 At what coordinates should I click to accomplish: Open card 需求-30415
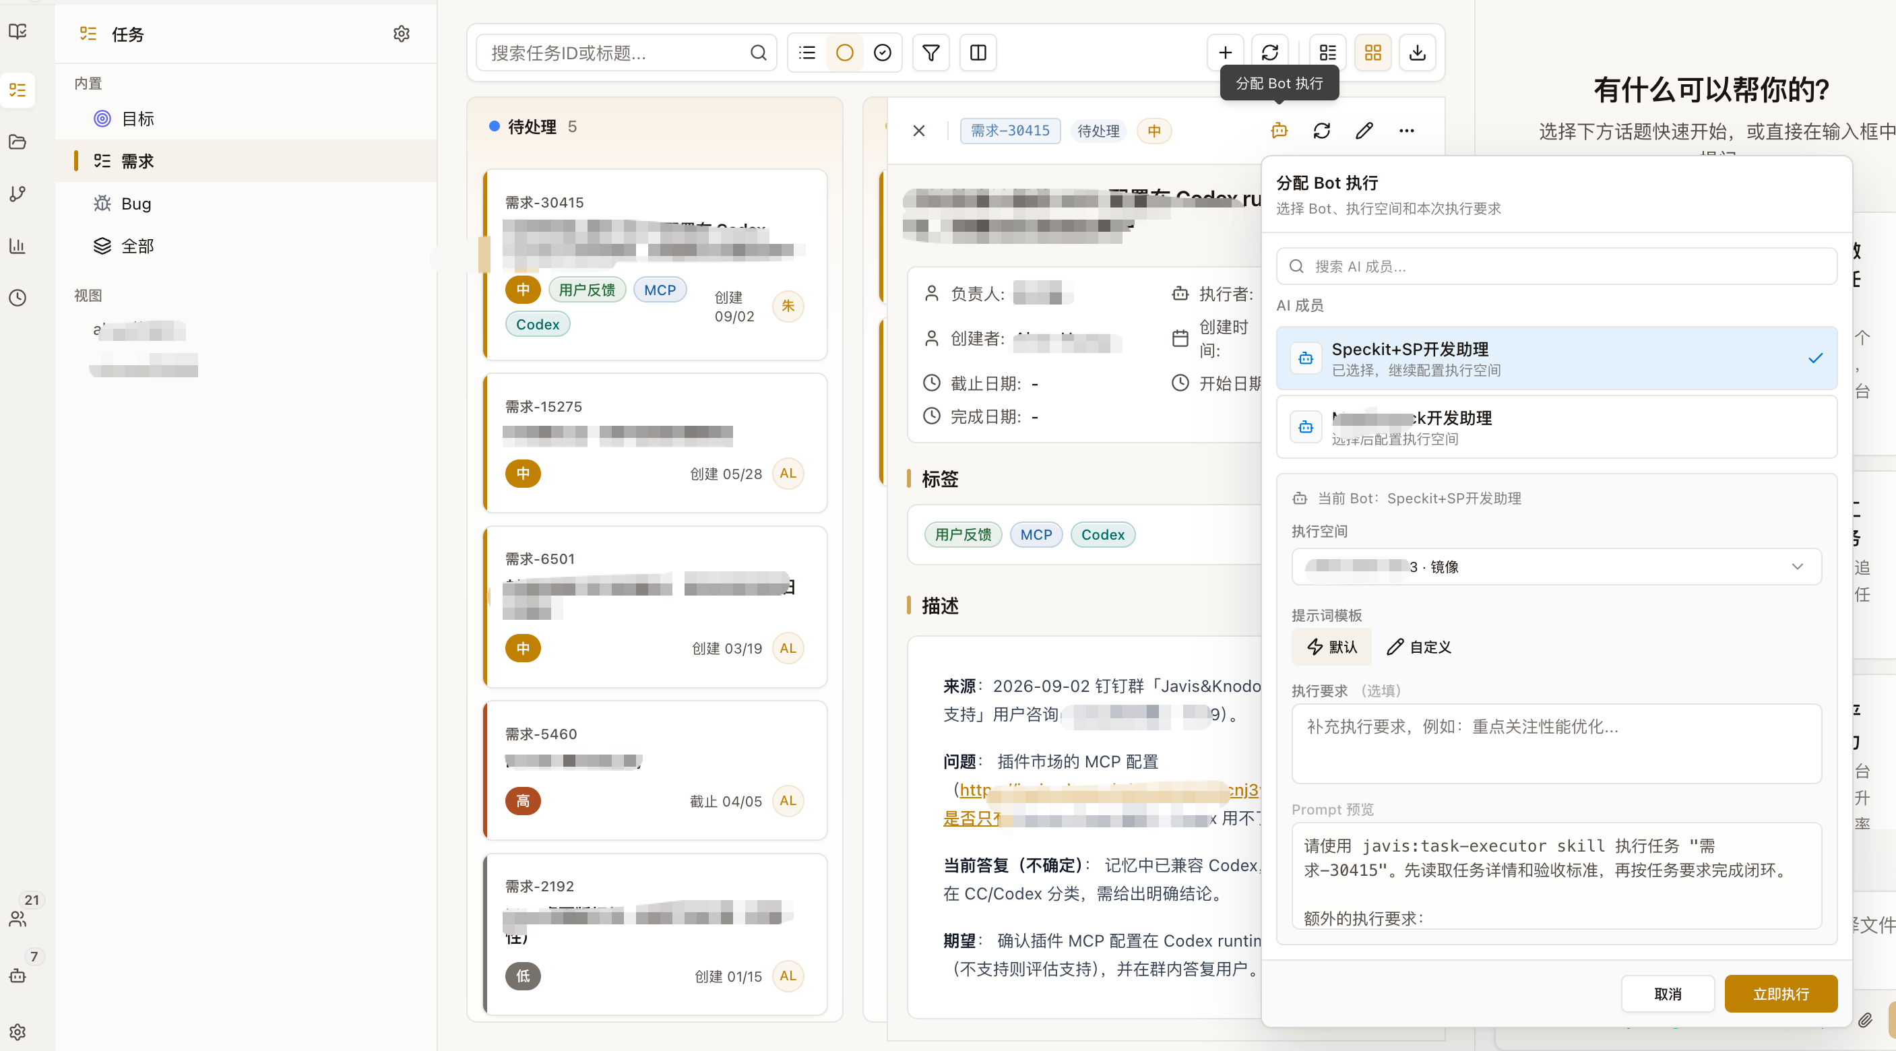pyautogui.click(x=655, y=265)
